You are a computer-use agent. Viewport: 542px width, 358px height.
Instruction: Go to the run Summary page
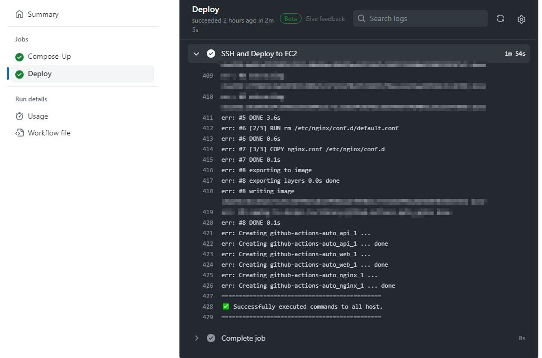[x=43, y=14]
